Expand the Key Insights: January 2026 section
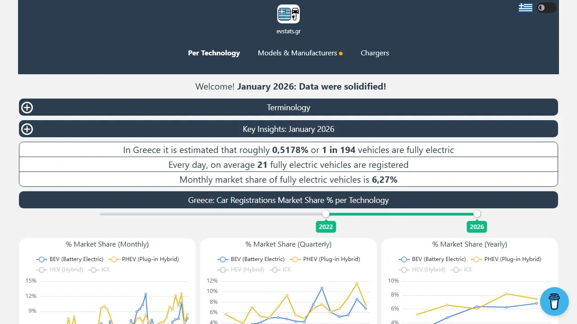Image resolution: width=577 pixels, height=324 pixels. (288, 129)
